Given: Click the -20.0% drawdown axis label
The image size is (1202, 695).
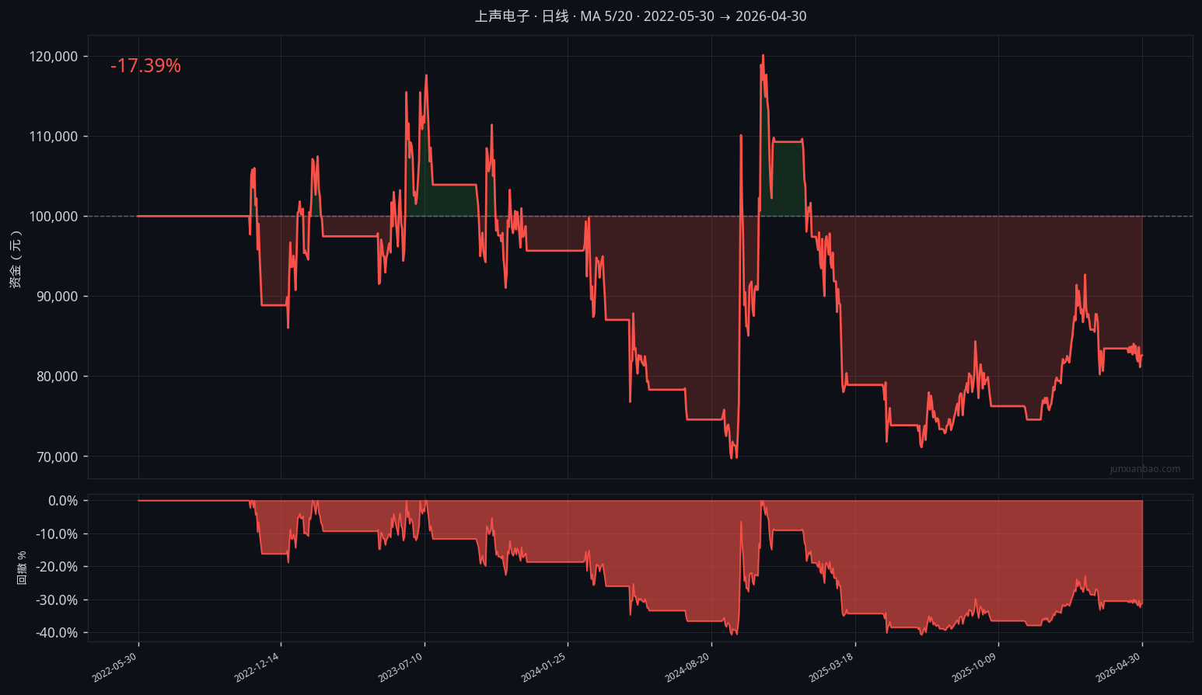Looking at the screenshot, I should (57, 567).
